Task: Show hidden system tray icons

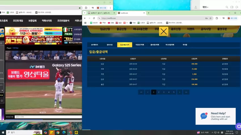Action: point(212,132)
